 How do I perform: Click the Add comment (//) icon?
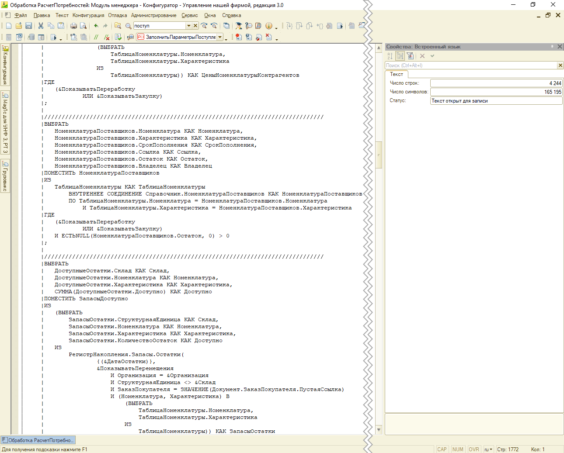coord(96,37)
